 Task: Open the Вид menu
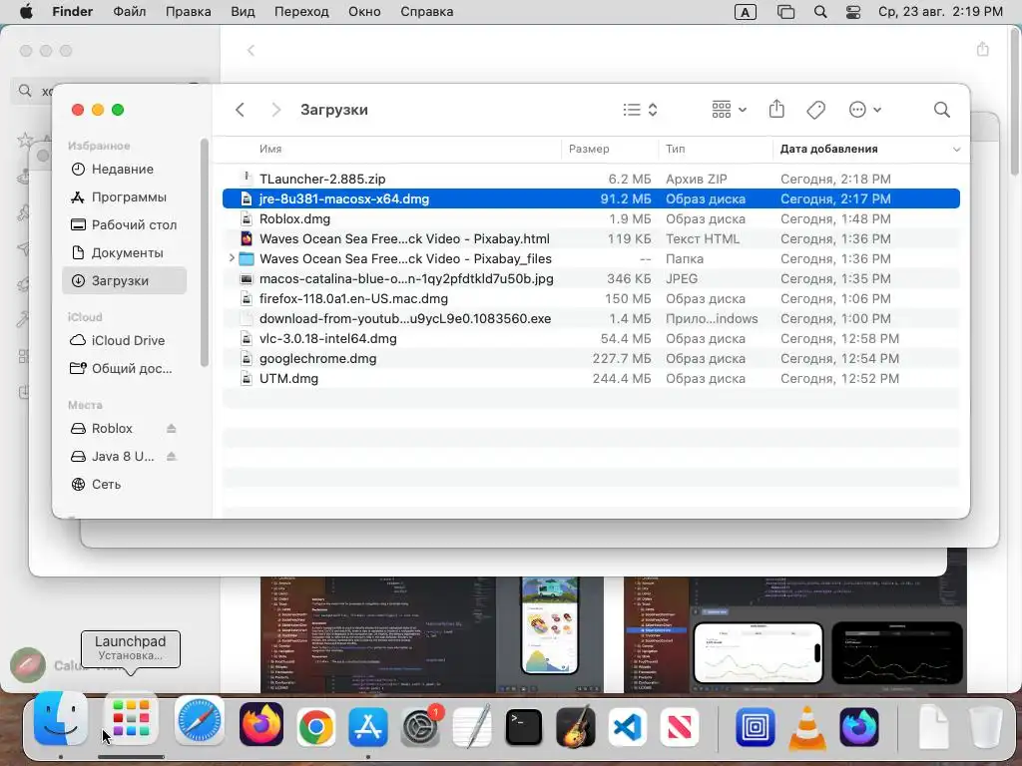click(243, 12)
